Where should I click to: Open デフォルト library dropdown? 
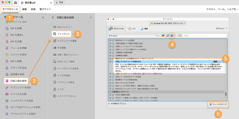pos(133,36)
